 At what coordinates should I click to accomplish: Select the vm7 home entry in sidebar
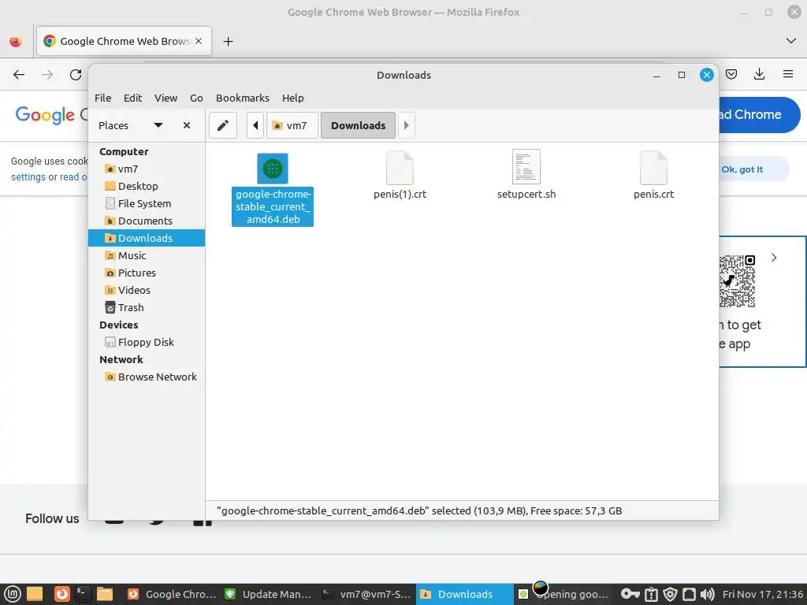[147, 169]
